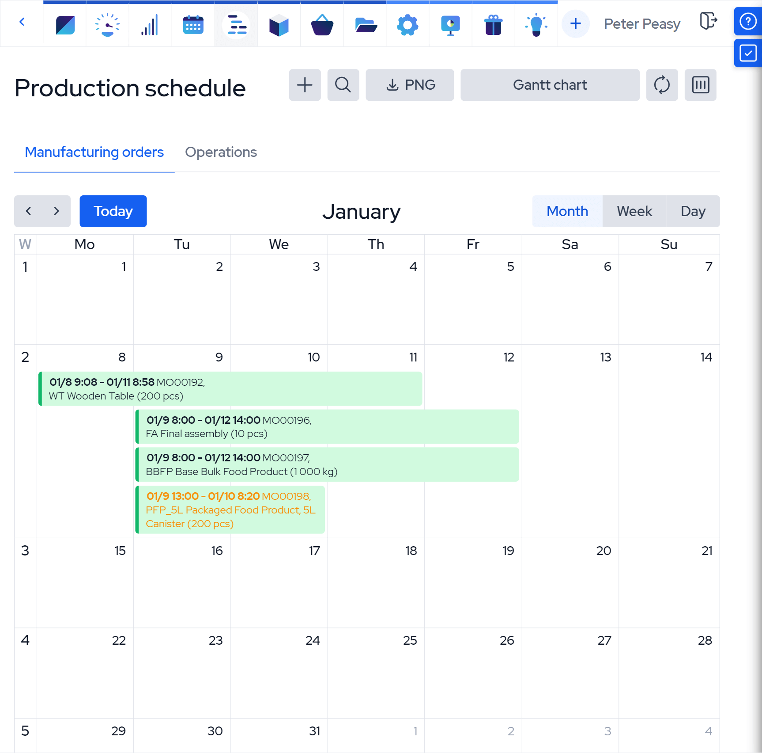This screenshot has width=762, height=753.
Task: Go to next month arrow
Action: tap(56, 211)
